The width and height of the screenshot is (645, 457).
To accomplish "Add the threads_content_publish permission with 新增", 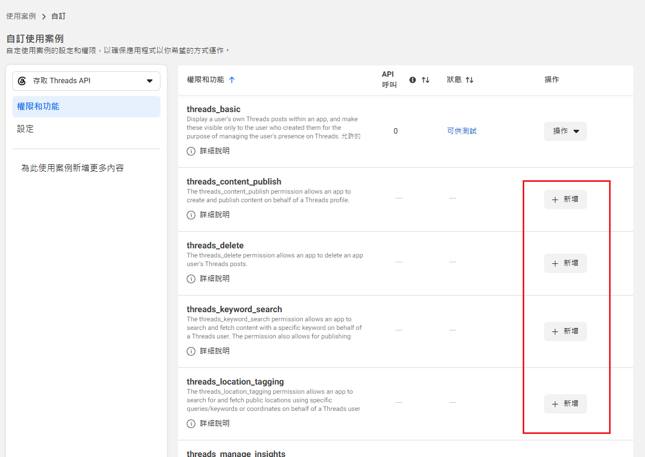I will 566,200.
